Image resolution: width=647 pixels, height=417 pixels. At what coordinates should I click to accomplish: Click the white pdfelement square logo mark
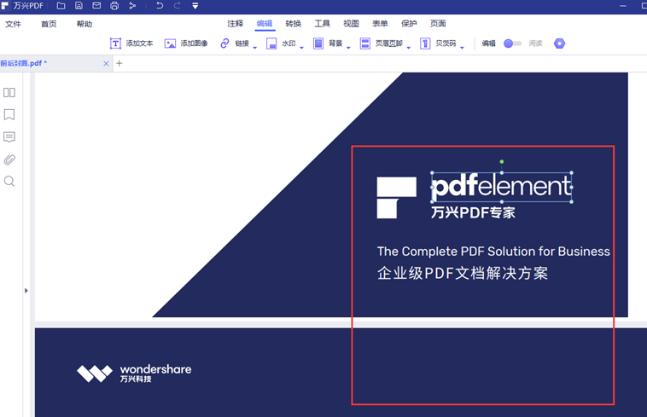tap(397, 198)
